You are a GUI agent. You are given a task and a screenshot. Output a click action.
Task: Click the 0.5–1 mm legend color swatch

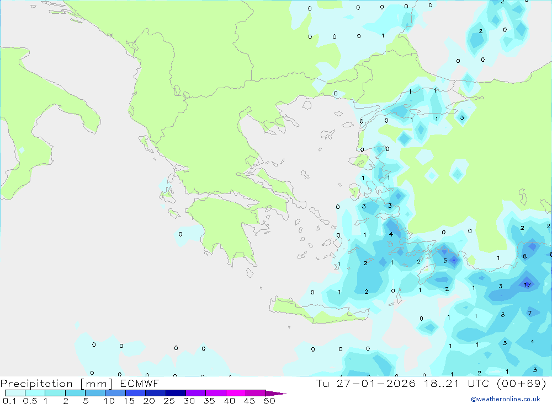[x=35, y=393]
